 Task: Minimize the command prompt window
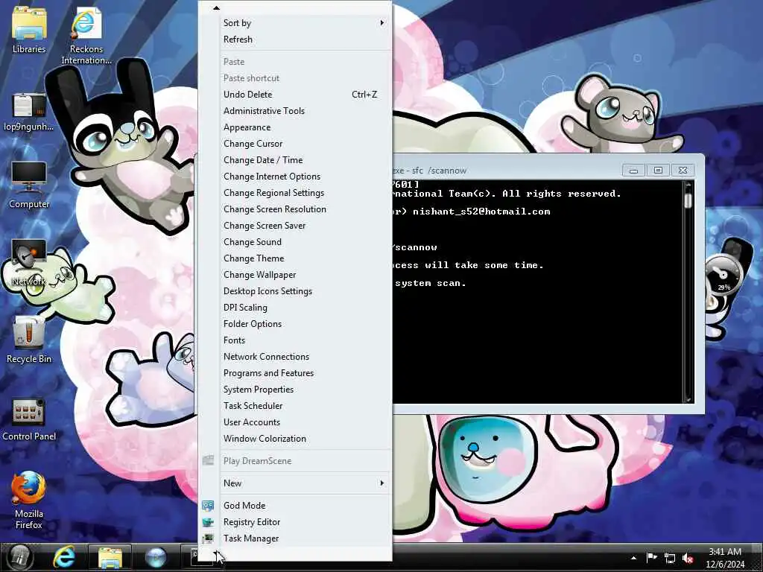(x=633, y=171)
